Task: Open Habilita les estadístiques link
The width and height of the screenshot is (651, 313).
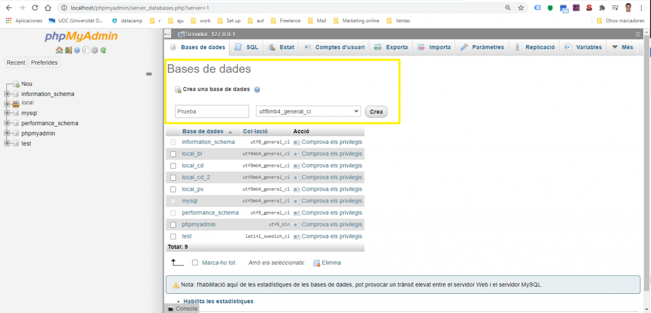Action: coord(219,301)
